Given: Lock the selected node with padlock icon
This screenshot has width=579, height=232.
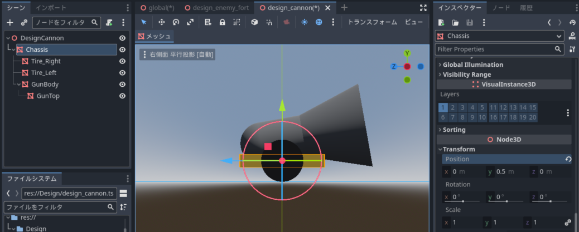Looking at the screenshot, I should click(223, 22).
